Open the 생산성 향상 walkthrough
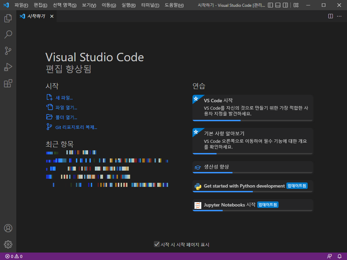 (252, 167)
